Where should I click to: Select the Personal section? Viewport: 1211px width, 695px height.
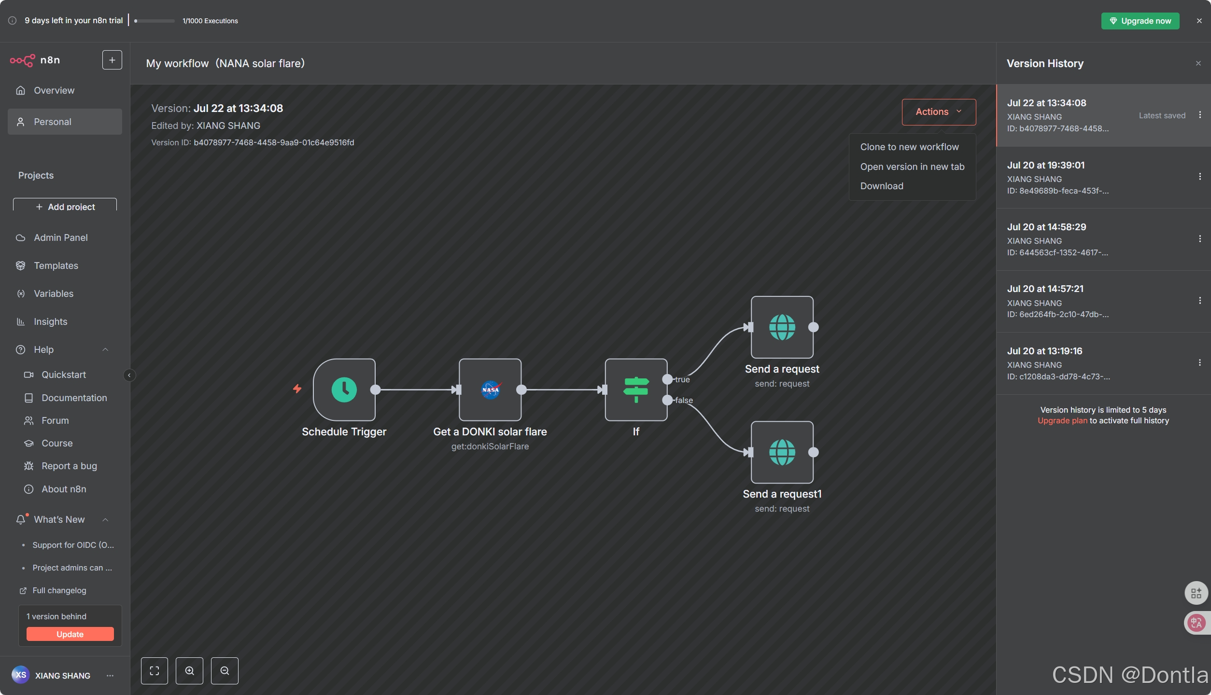coord(65,122)
